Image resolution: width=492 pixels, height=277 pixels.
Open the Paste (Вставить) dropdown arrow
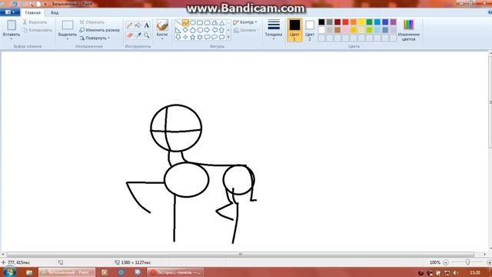point(12,39)
